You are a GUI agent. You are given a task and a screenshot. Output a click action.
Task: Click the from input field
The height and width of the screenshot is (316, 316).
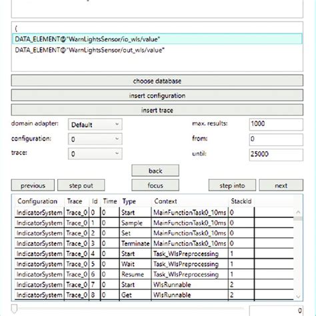pyautogui.click(x=276, y=139)
